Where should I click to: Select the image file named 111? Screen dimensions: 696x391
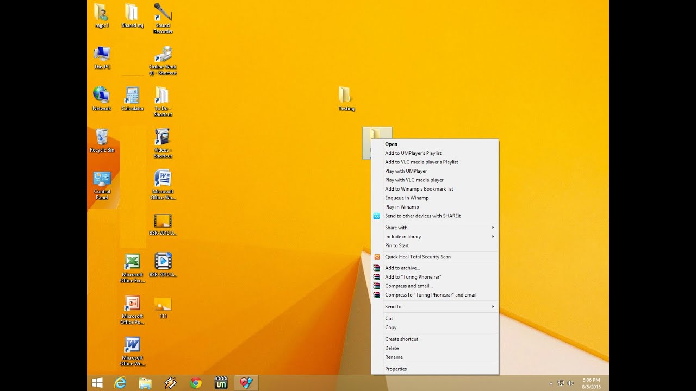(163, 307)
